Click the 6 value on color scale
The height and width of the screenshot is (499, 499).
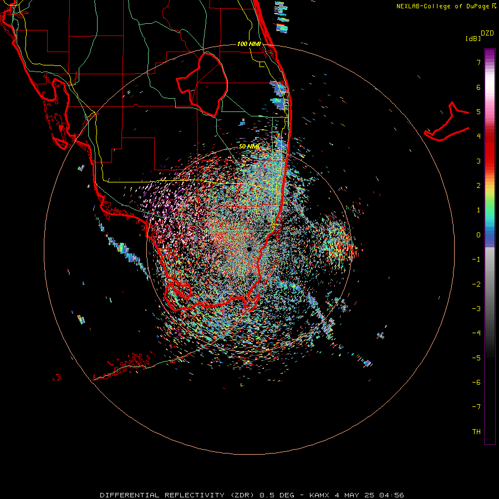click(478, 87)
